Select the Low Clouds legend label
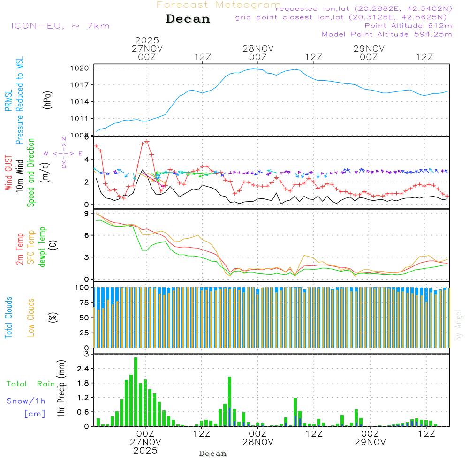Image resolution: width=469 pixels, height=469 pixels. pyautogui.click(x=31, y=317)
